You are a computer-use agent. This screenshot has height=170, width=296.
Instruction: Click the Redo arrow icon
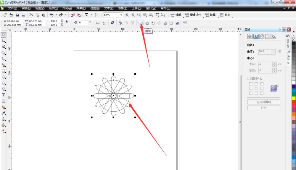coord(61,15)
